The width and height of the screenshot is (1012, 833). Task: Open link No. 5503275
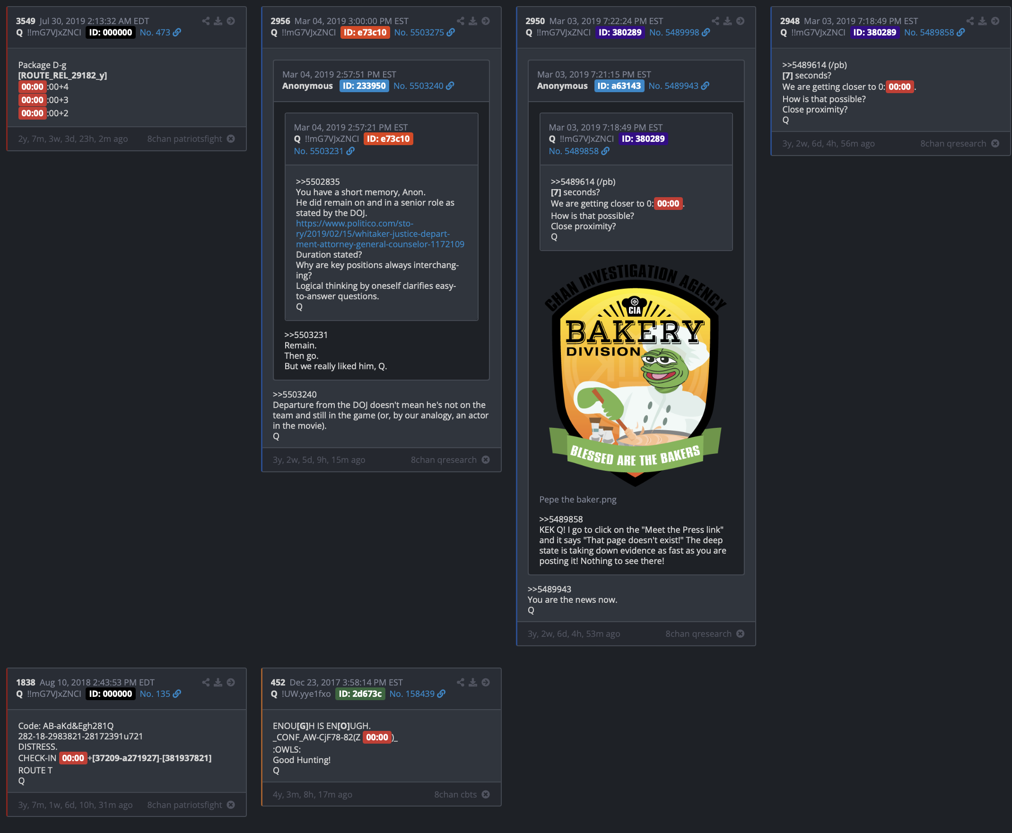coord(424,33)
